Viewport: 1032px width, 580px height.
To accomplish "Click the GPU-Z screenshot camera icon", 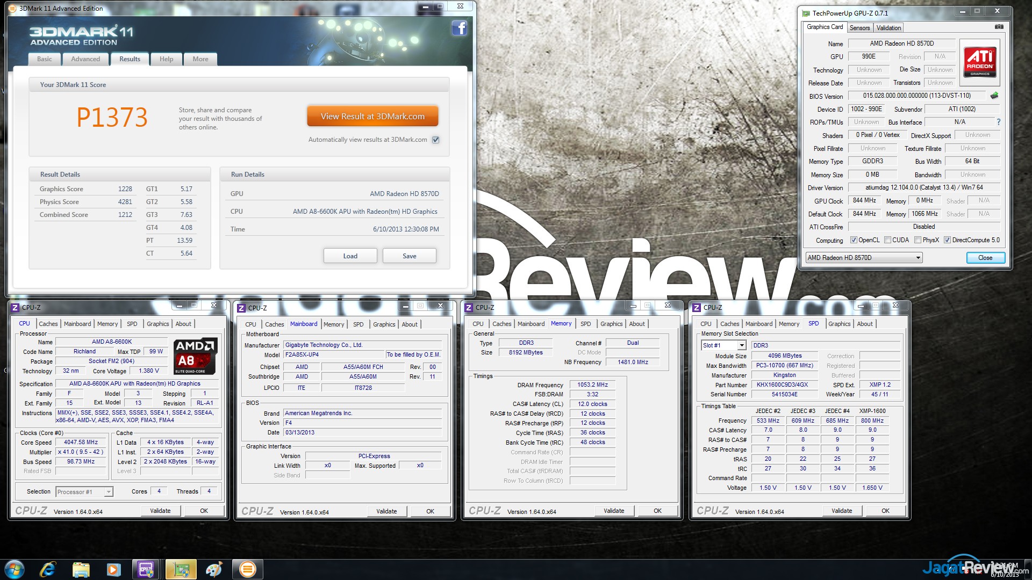I will pyautogui.click(x=998, y=27).
